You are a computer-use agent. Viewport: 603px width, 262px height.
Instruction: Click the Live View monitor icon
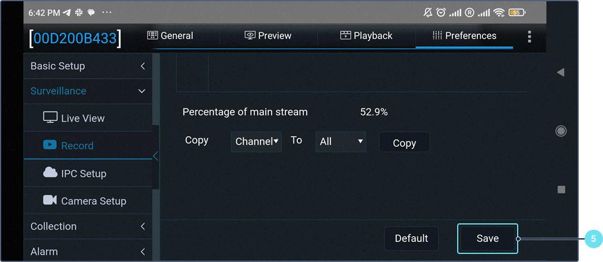51,118
